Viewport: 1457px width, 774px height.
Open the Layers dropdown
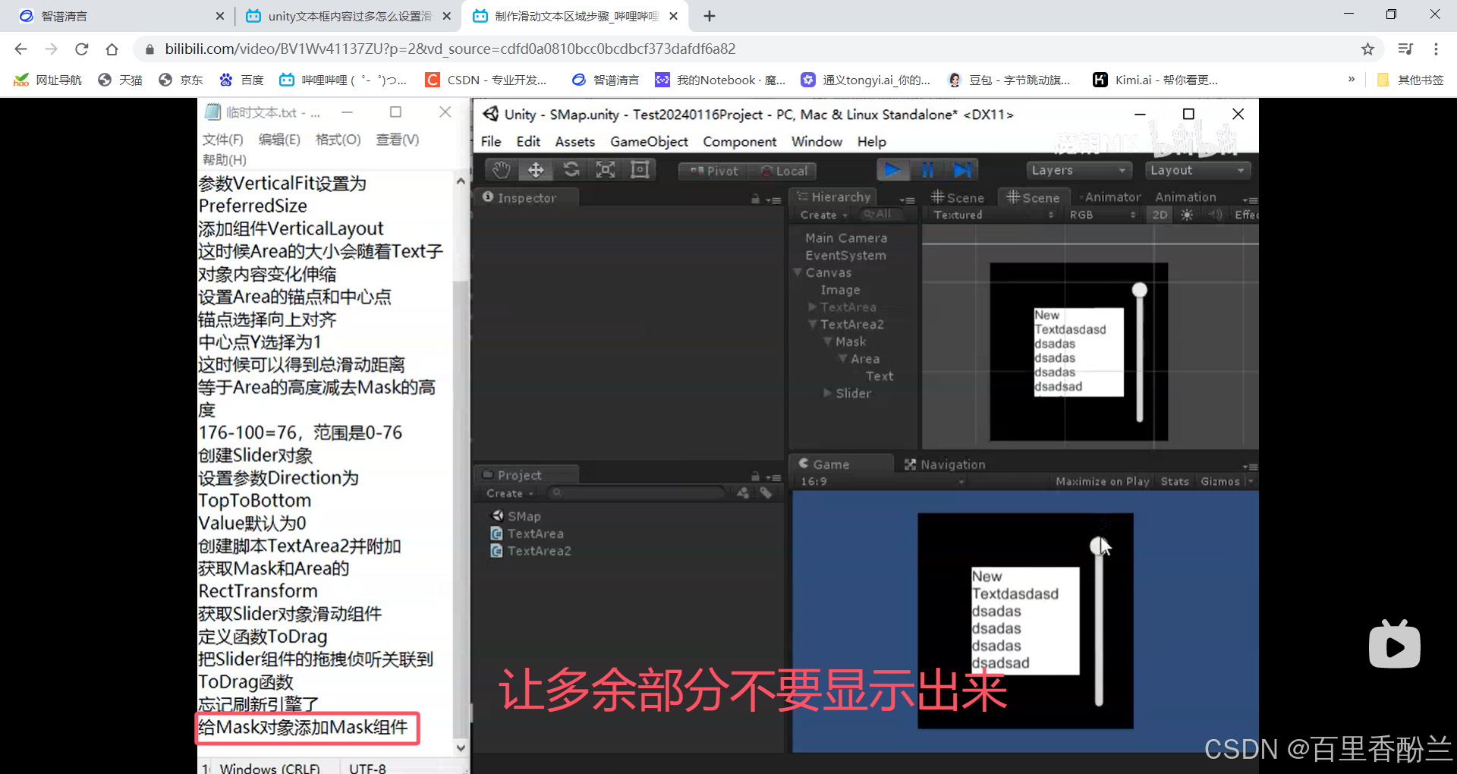pyautogui.click(x=1078, y=170)
